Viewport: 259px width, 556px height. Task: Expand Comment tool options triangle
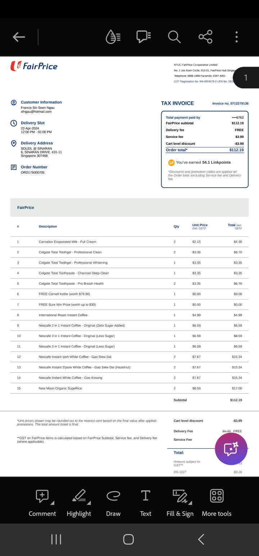point(52,503)
